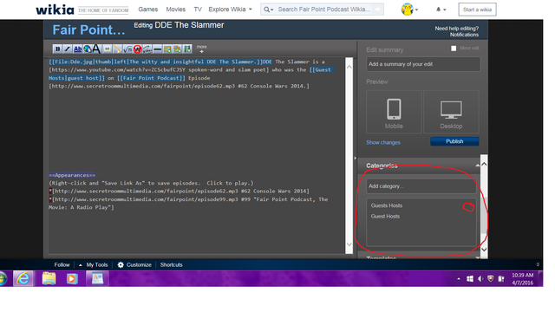555x312 pixels.
Task: Click the Wikia logo
Action: click(55, 10)
